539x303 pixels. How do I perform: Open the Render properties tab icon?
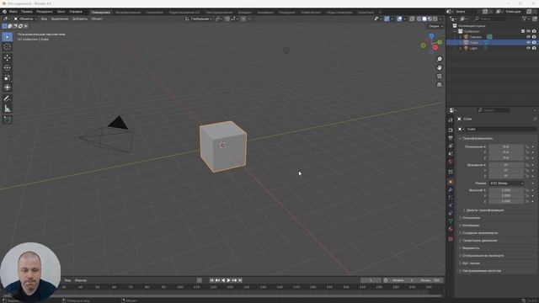click(x=451, y=130)
